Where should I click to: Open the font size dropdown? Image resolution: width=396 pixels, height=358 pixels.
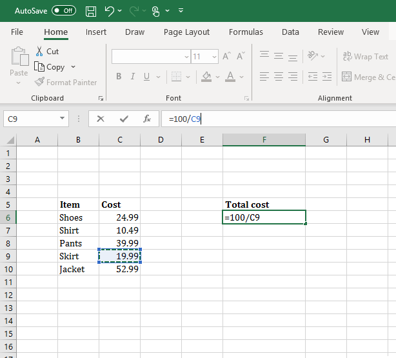coord(214,57)
